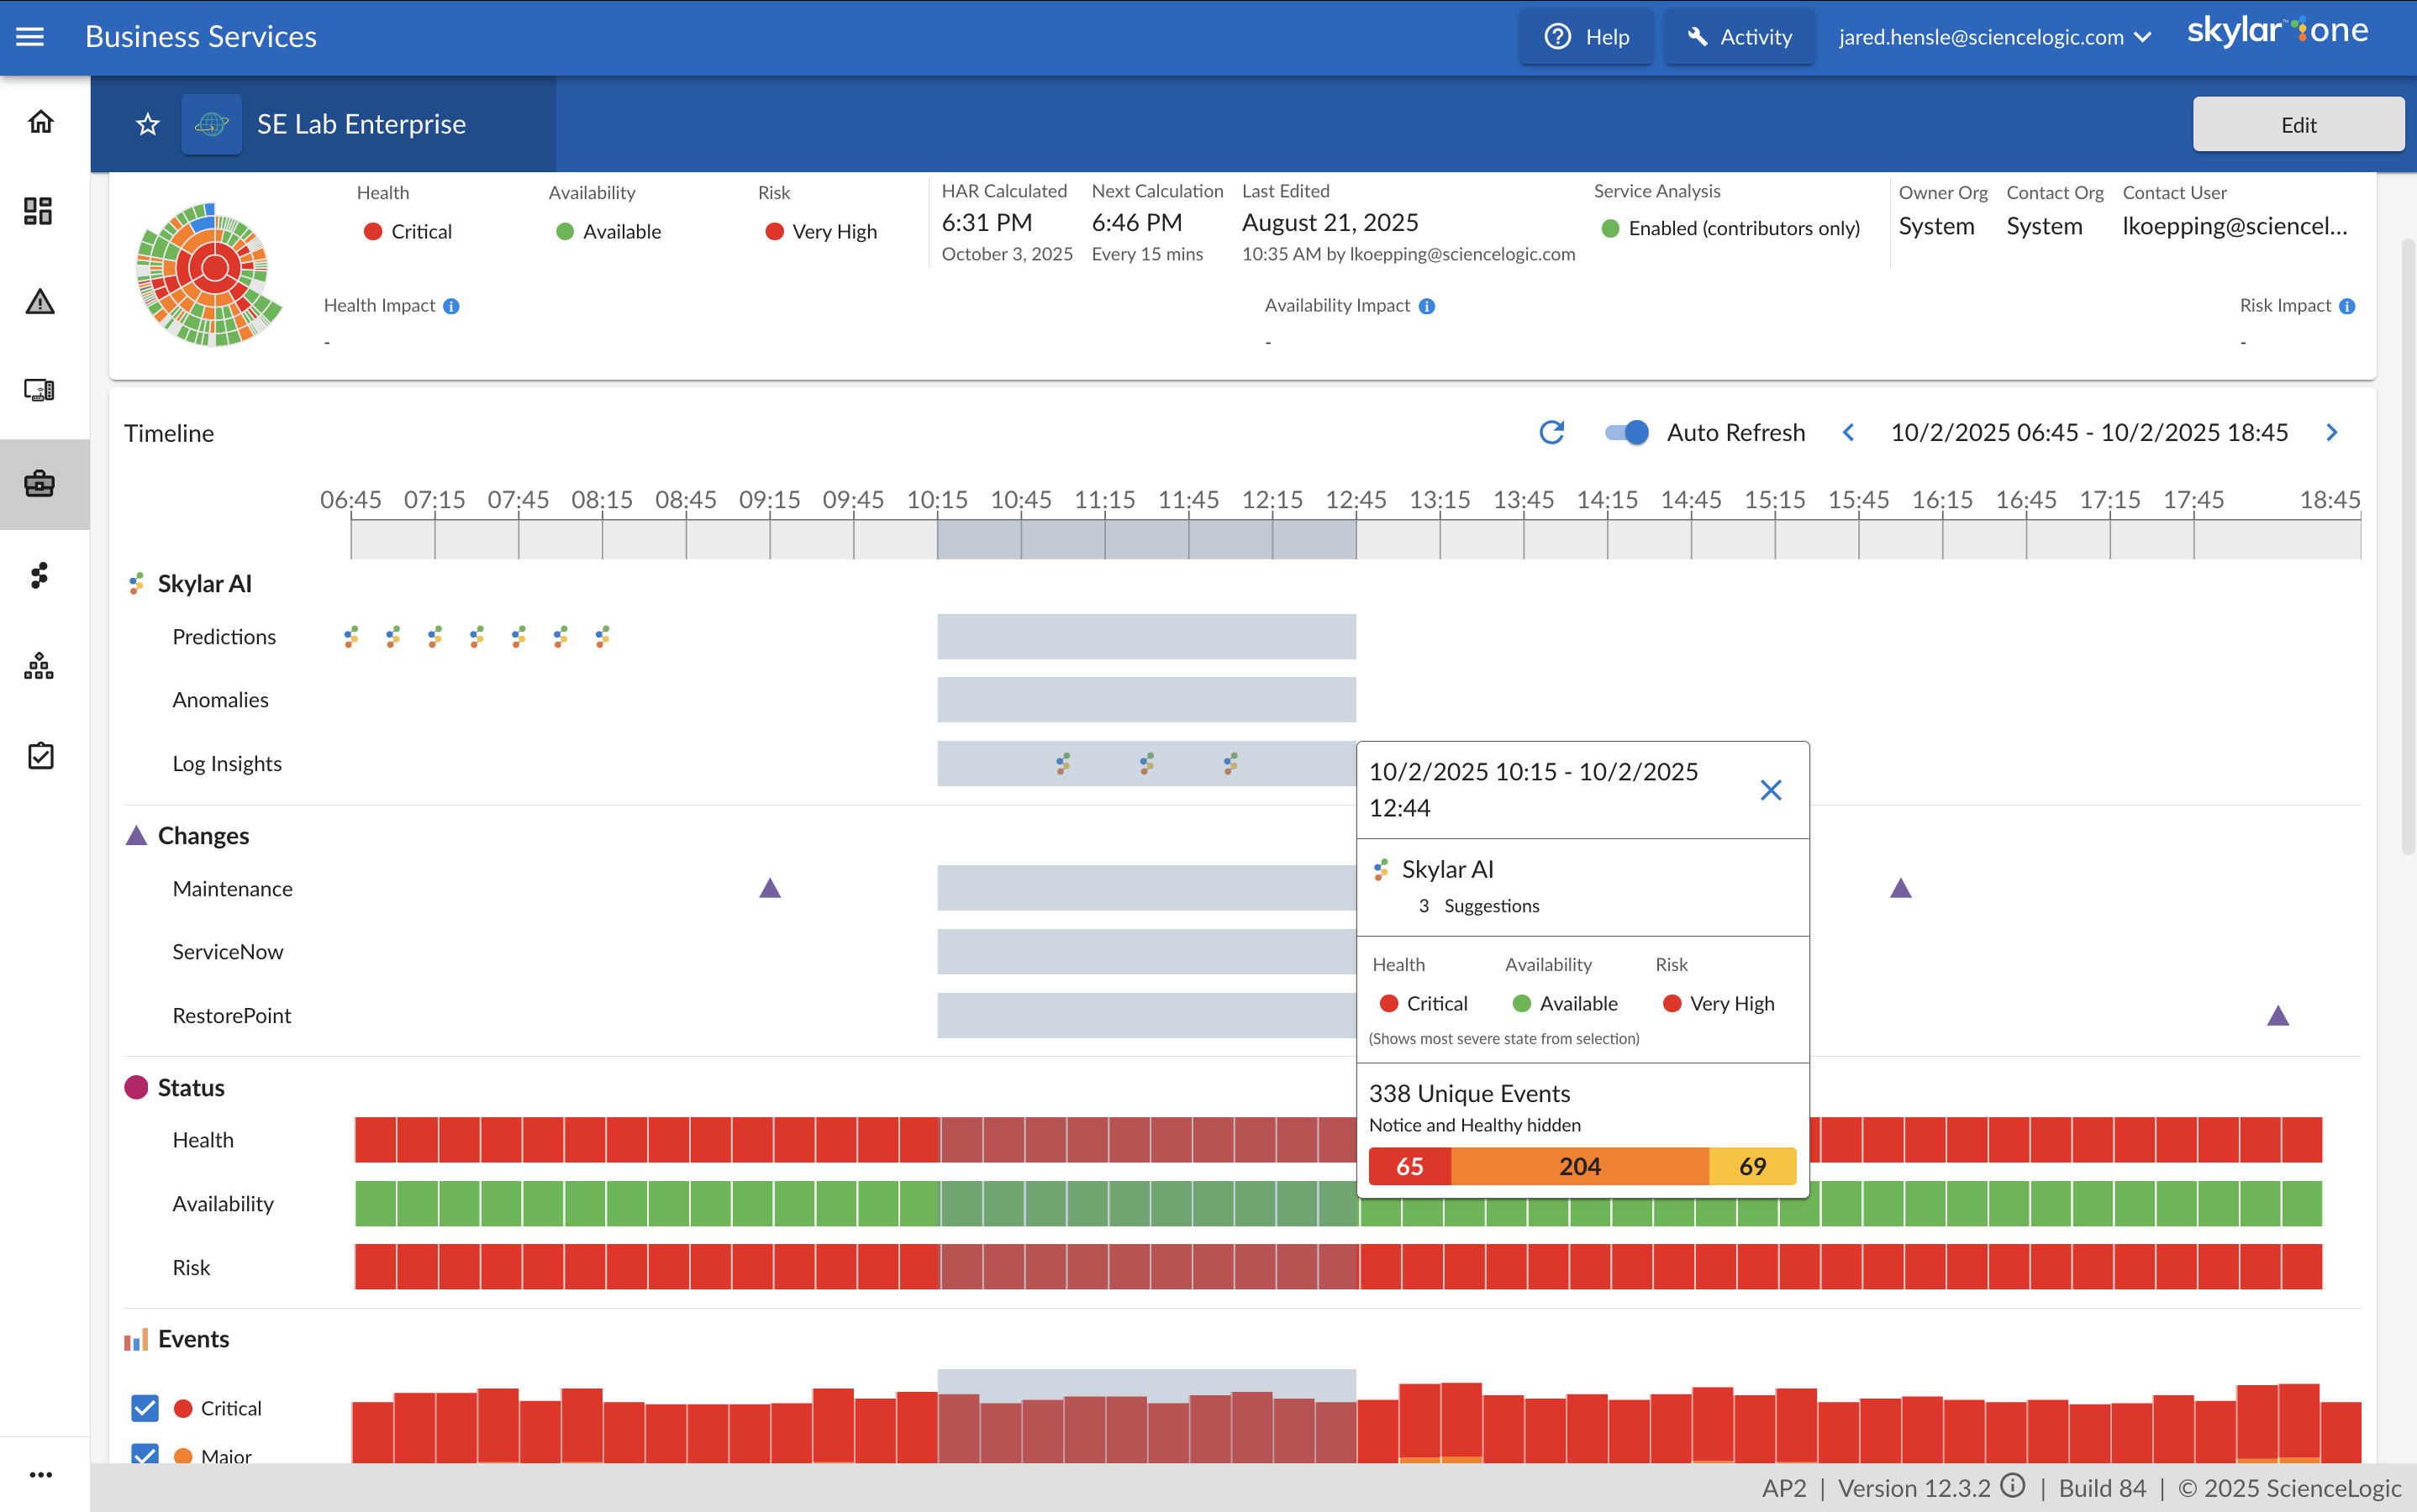Click the RestorePoint triangle marker

coord(2278,1016)
